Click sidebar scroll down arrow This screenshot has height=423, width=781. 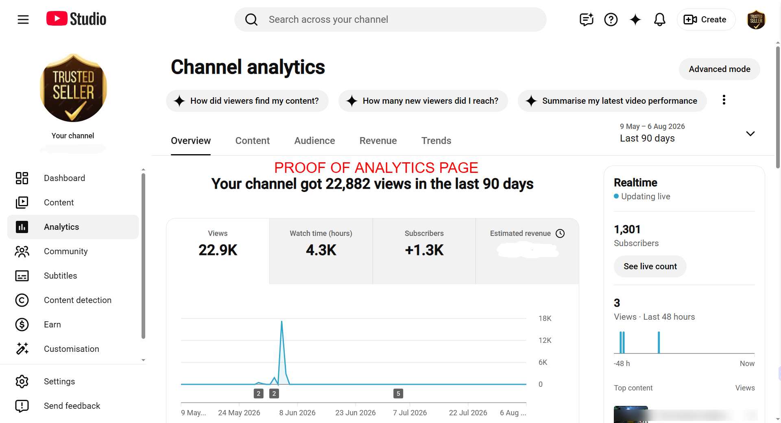pos(143,360)
